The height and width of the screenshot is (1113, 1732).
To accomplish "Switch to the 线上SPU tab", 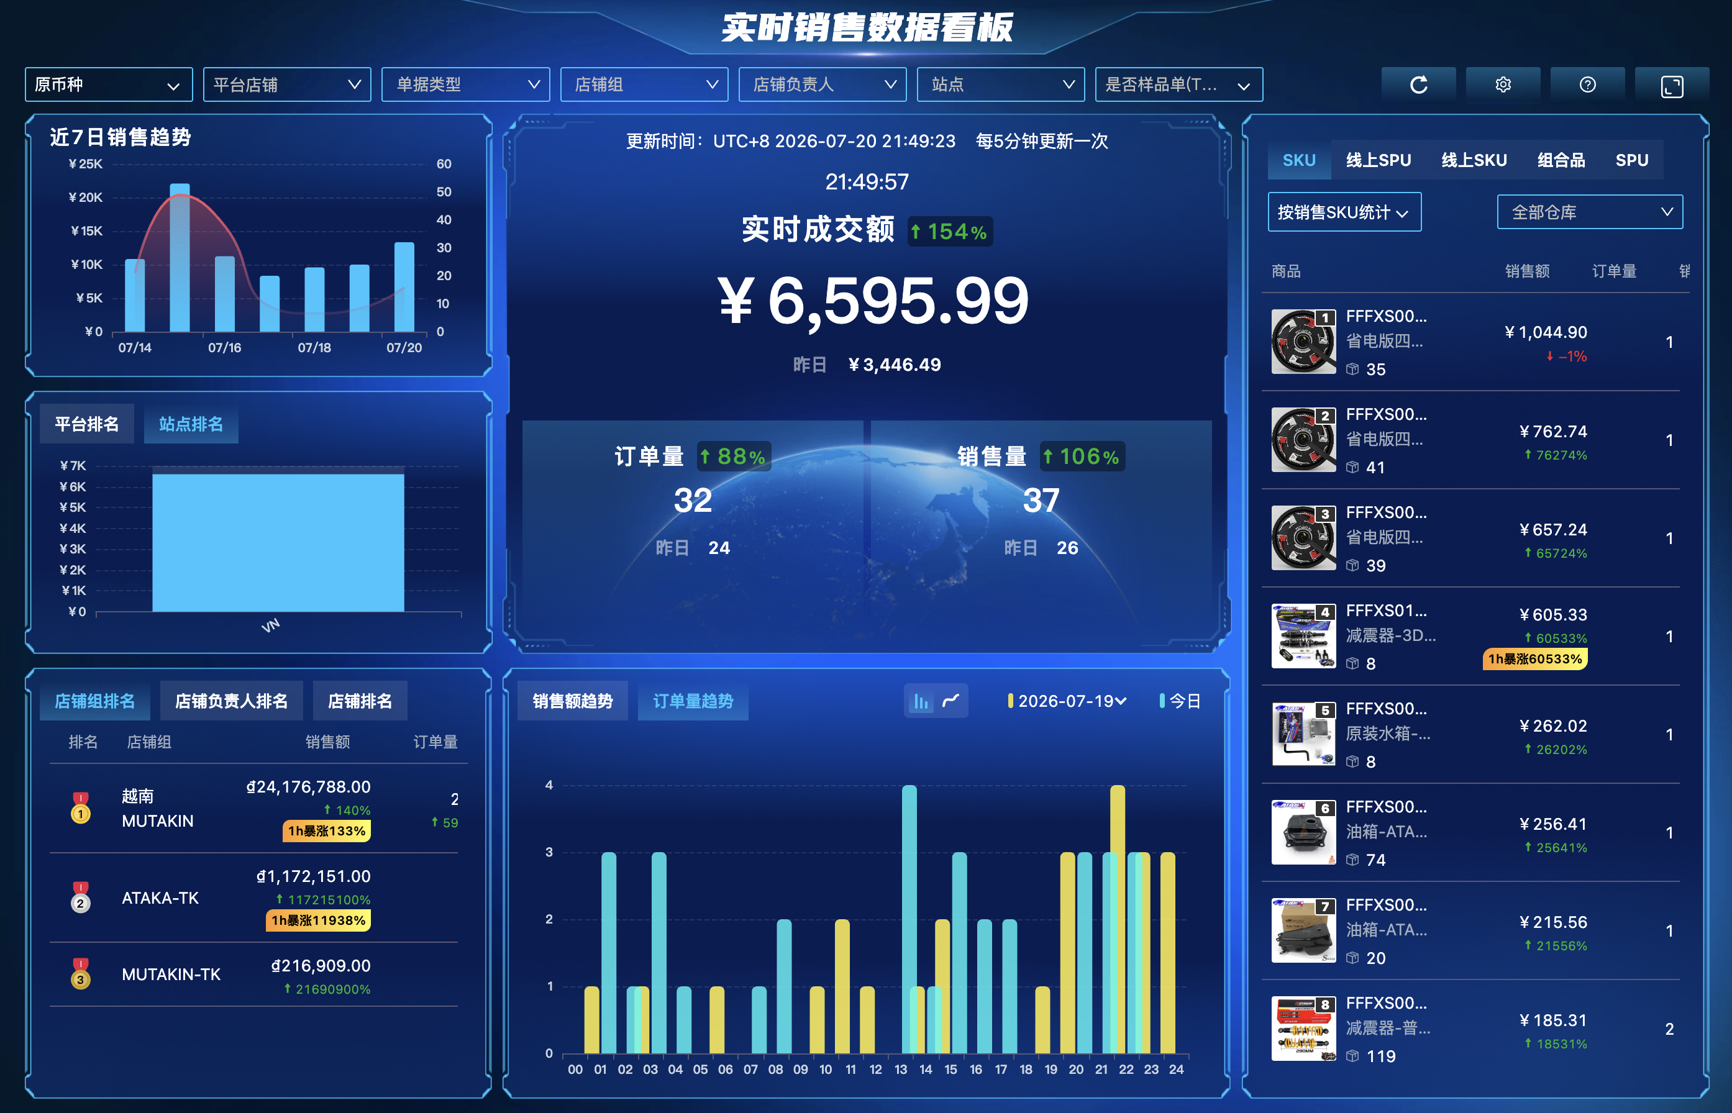I will pos(1379,160).
